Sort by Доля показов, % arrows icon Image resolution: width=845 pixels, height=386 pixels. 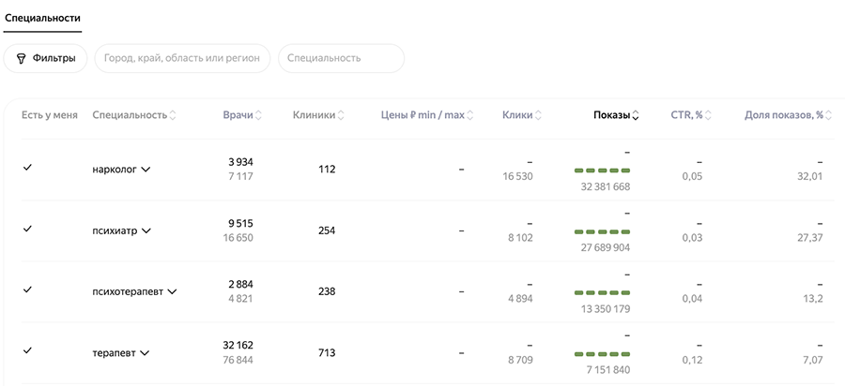tap(829, 115)
